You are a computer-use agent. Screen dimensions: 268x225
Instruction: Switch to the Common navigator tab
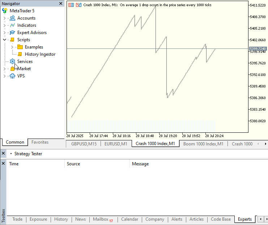(15, 142)
